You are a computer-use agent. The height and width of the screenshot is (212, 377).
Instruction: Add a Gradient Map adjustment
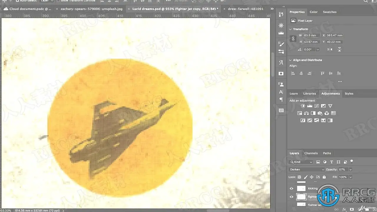[330, 120]
